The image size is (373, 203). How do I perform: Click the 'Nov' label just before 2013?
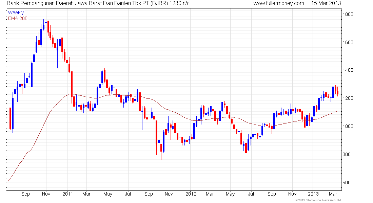tap(292, 194)
